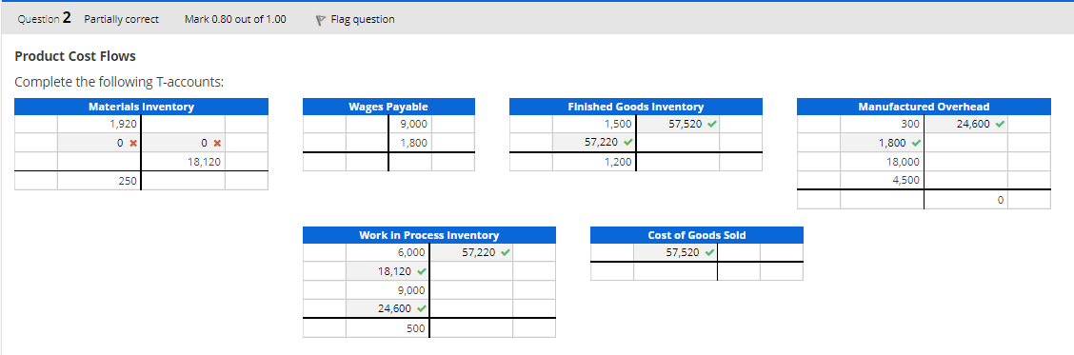The image size is (1074, 355).
Task: Click the Flag question link
Action: pyautogui.click(x=362, y=19)
